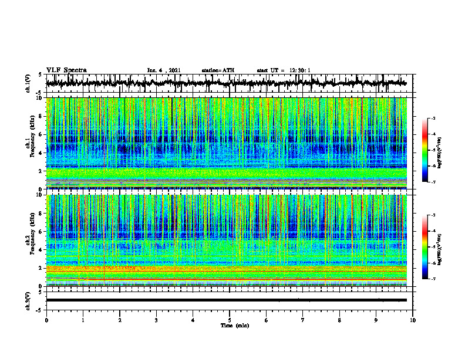Image resolution: width=465 pixels, height=359 pixels.
Task: Click the "-3" label on ch.1 color bar
Action: [x=433, y=118]
